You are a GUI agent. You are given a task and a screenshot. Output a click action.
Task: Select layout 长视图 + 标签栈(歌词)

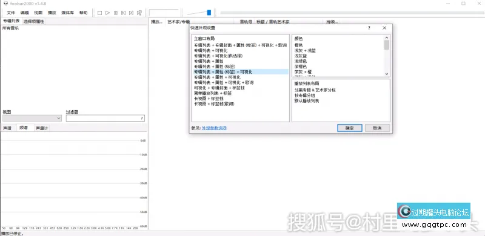click(214, 104)
